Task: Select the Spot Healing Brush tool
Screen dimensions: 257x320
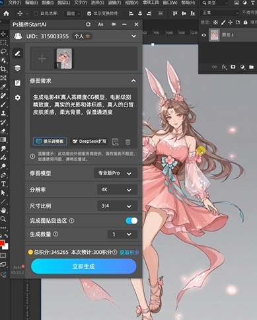Action: pos(3,96)
